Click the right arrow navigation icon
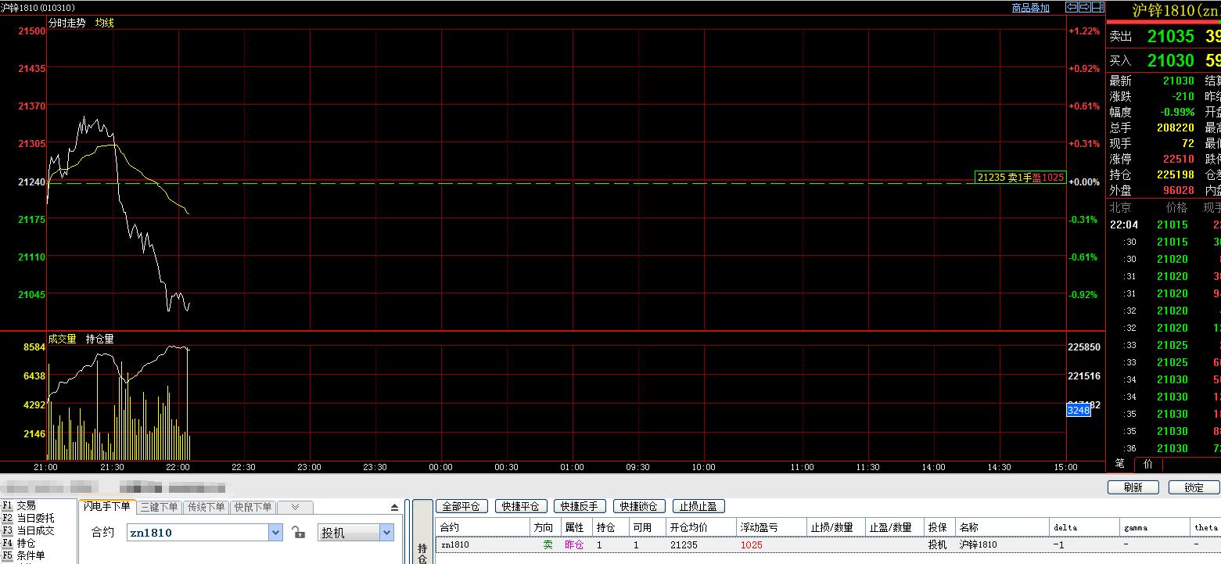Image resolution: width=1221 pixels, height=564 pixels. tap(1085, 7)
